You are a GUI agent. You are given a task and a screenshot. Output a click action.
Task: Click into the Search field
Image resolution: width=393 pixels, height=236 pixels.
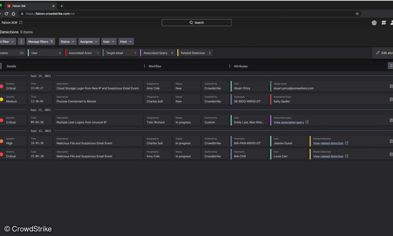[196, 23]
